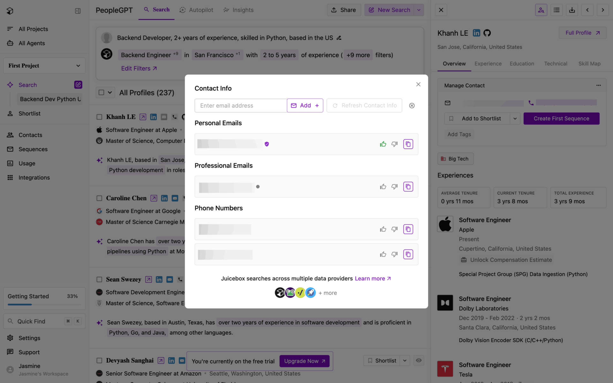613x383 pixels.
Task: Copy the second phone number
Action: (x=408, y=254)
